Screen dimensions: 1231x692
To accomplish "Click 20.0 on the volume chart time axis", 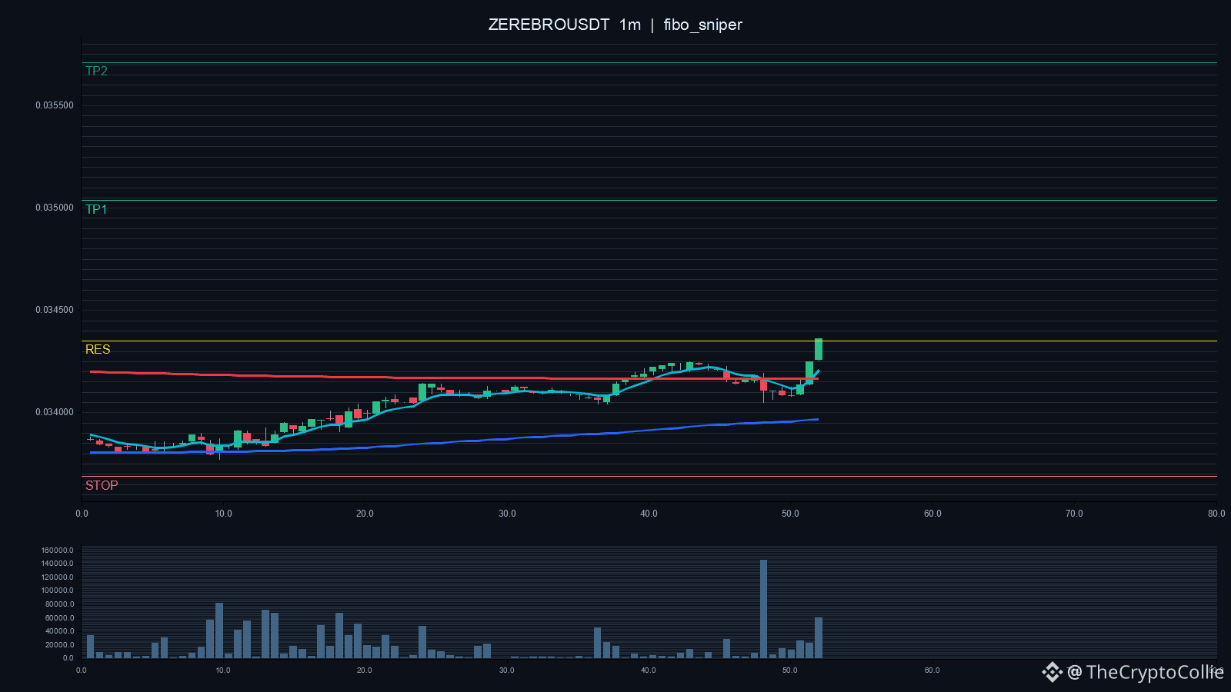I will (x=365, y=670).
